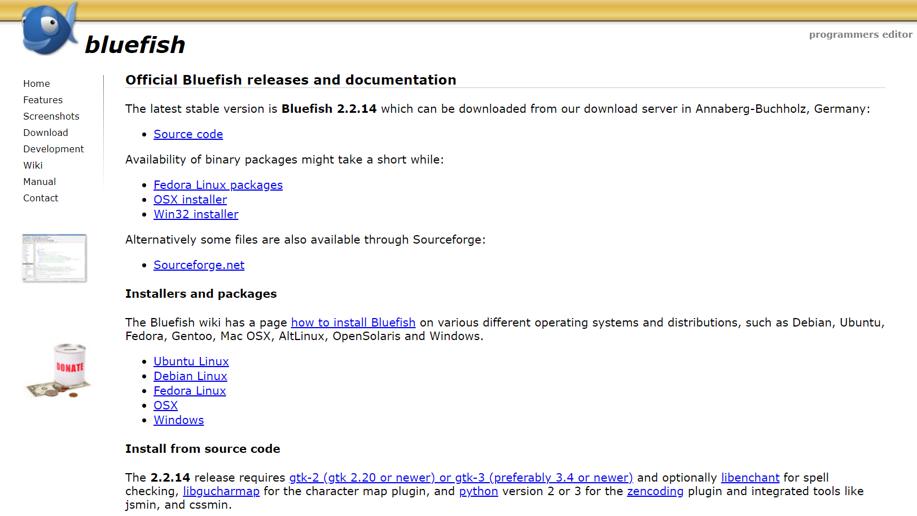The image size is (917, 516).
Task: Open how to install Bluefish link
Action: click(353, 323)
